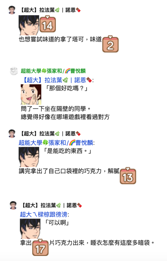Follow the blue mention 超大ㄟ樑椋跟徬滂
This screenshot has width=167, height=261.
(44, 214)
